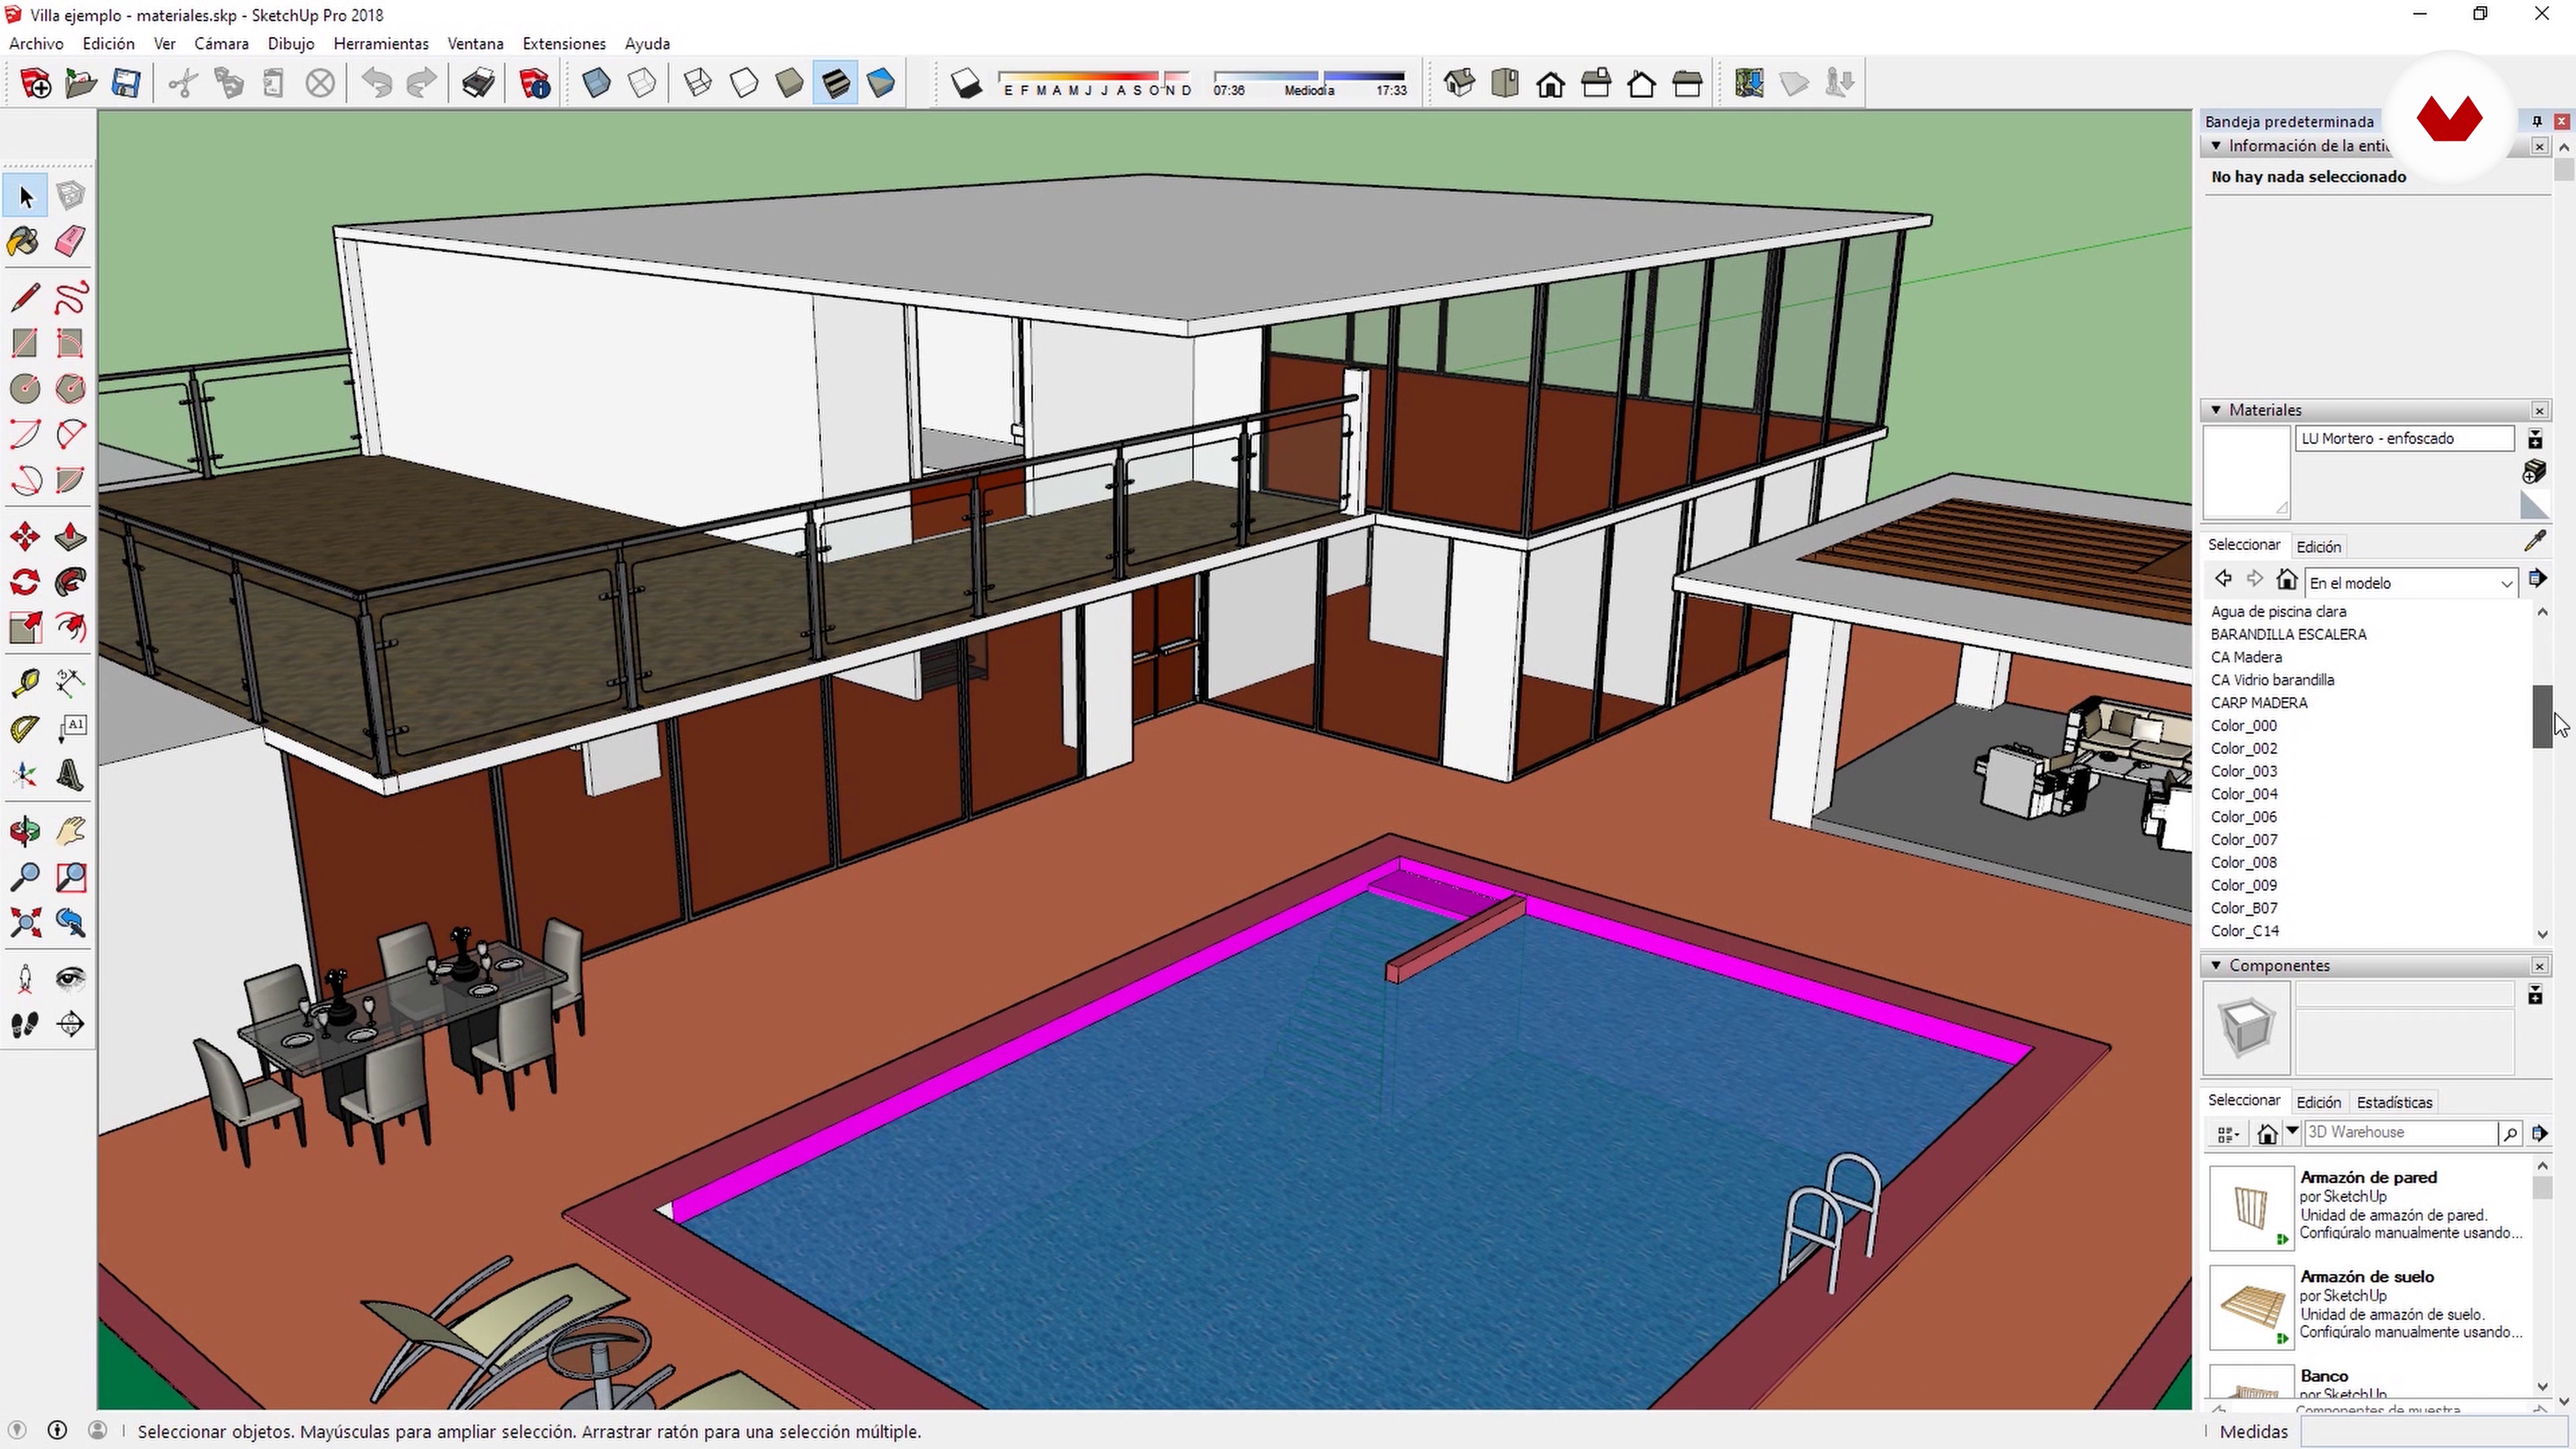Open the Archivo menu
The height and width of the screenshot is (1449, 2576).
36,44
